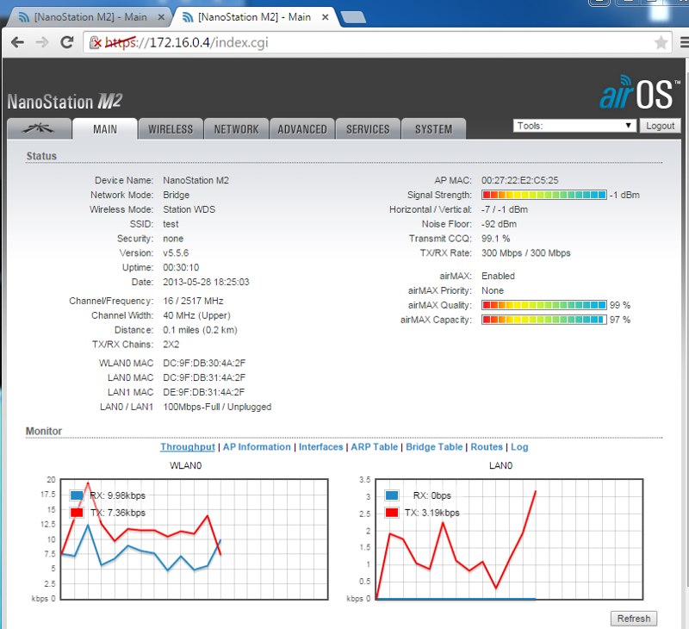Select the ADVANCED tab
Screen dimensions: 689x629
tap(301, 128)
